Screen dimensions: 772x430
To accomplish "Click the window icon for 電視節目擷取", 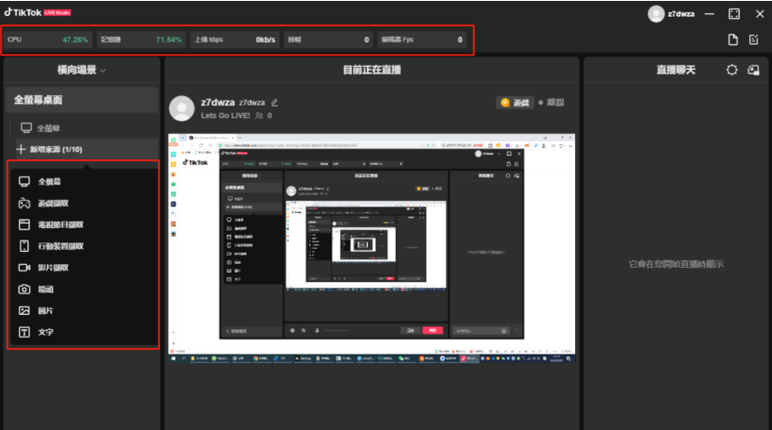I will (x=25, y=224).
